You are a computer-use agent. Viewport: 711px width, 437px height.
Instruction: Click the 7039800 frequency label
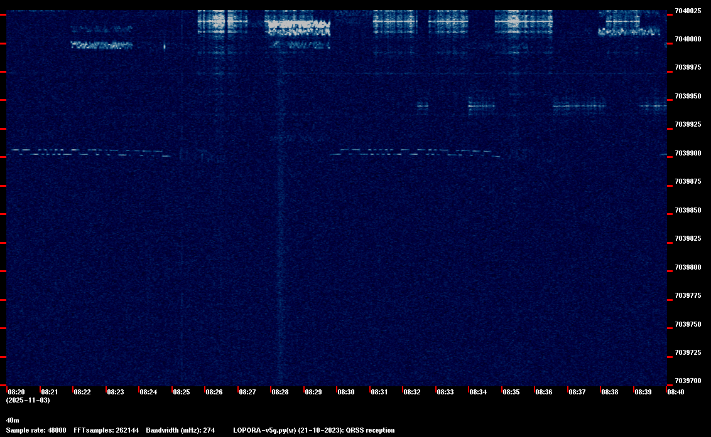click(688, 268)
